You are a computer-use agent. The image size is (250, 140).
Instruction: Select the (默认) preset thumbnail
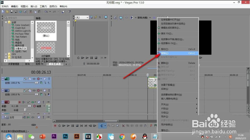(46, 31)
